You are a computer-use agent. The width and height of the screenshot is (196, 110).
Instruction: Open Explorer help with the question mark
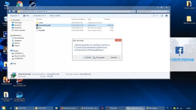pos(167,16)
